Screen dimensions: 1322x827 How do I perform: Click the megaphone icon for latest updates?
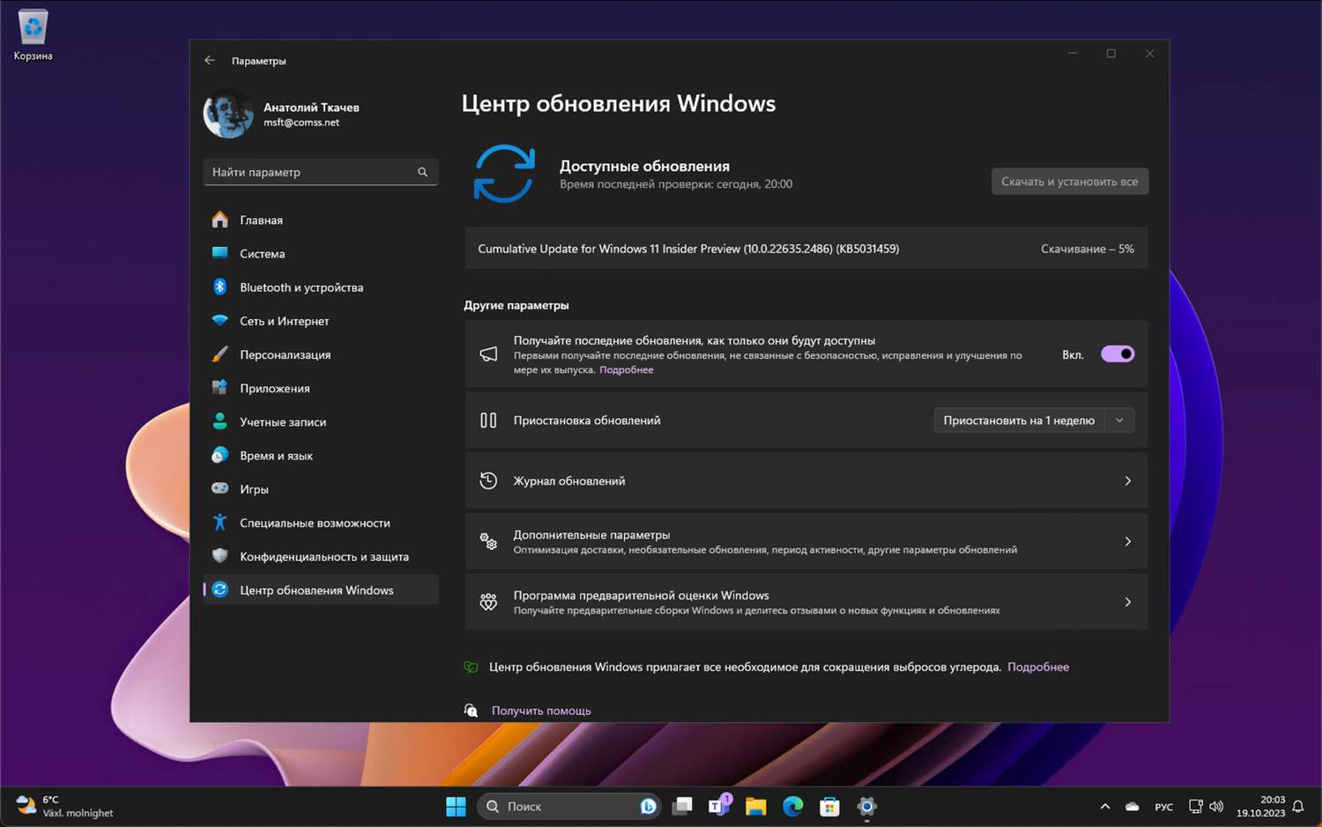tap(488, 354)
